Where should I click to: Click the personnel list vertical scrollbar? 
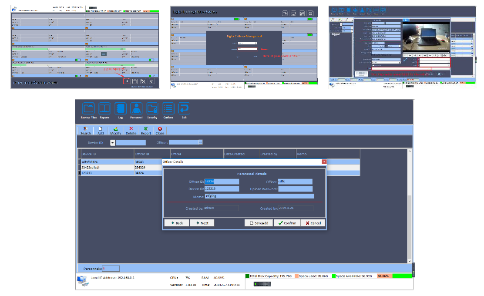(x=410, y=205)
